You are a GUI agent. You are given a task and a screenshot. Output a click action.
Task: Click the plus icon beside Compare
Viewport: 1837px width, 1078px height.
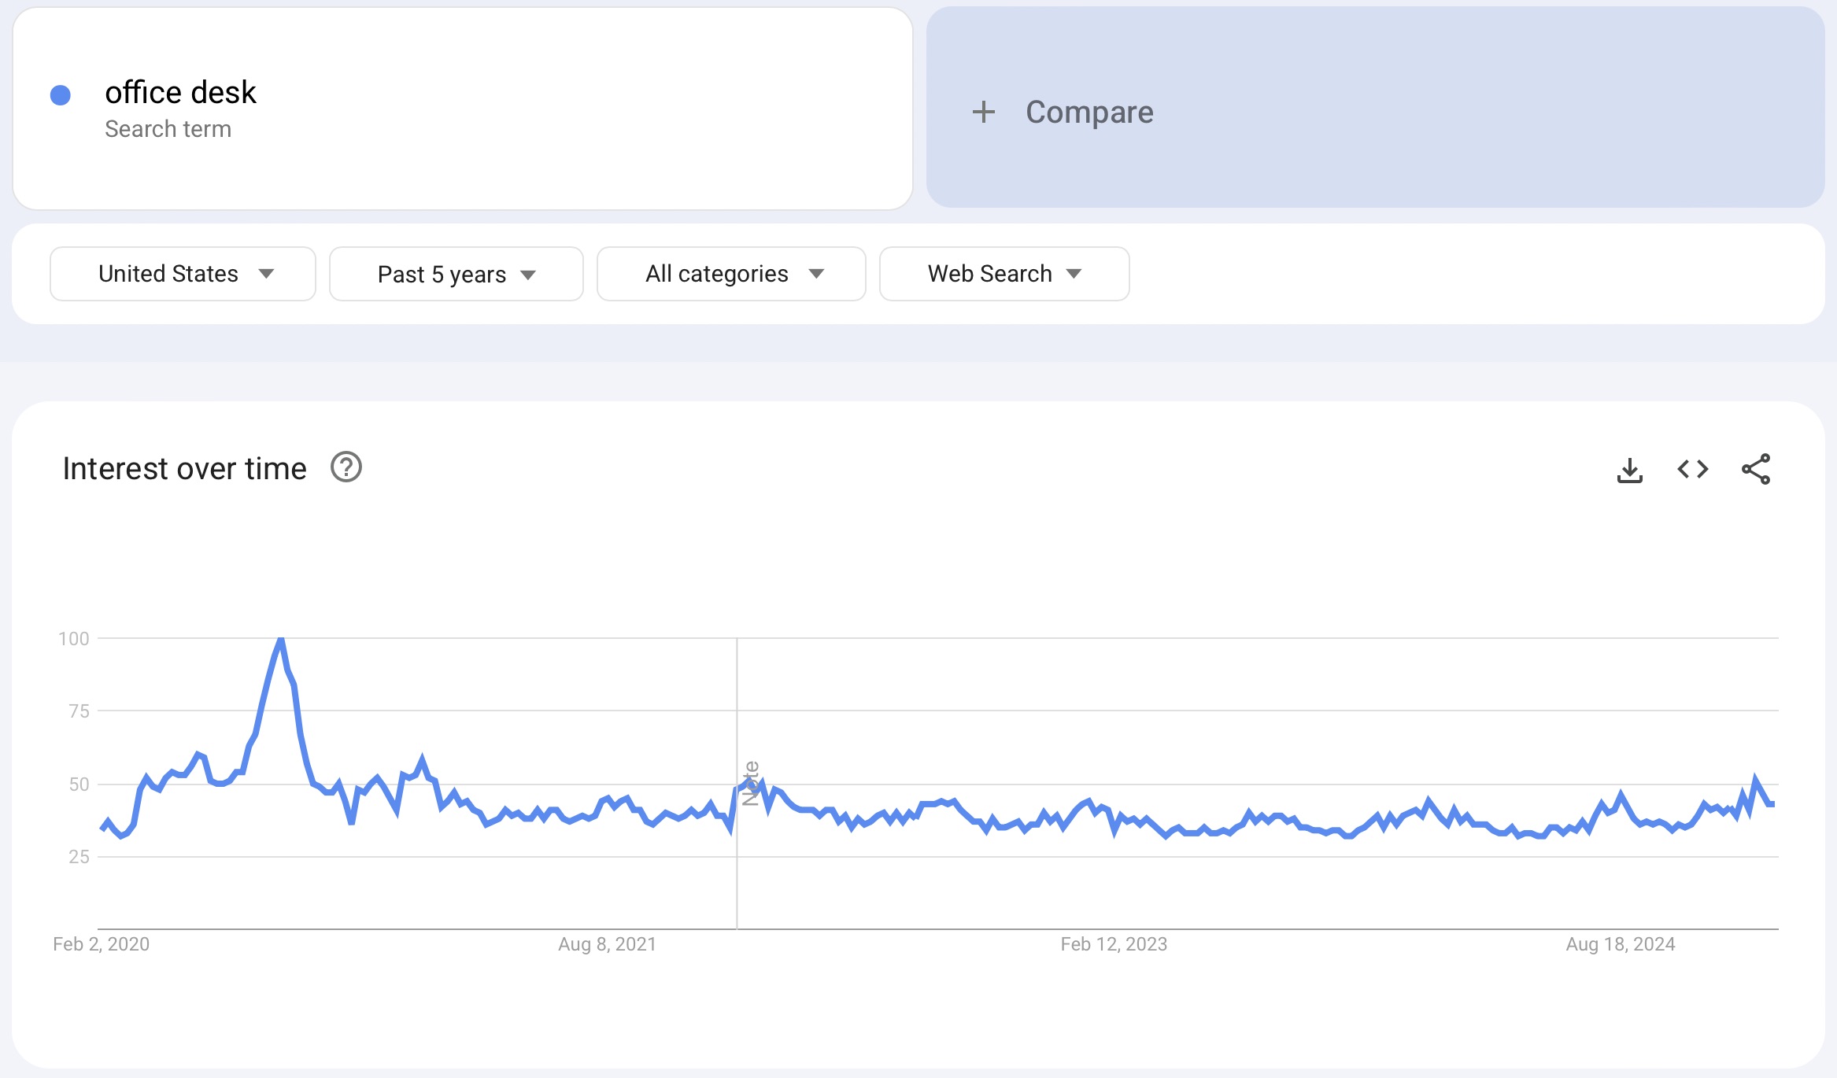[984, 112]
